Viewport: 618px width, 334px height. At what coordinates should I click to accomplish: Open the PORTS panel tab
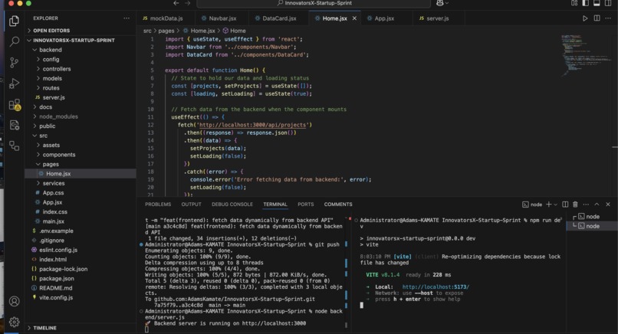[305, 204]
